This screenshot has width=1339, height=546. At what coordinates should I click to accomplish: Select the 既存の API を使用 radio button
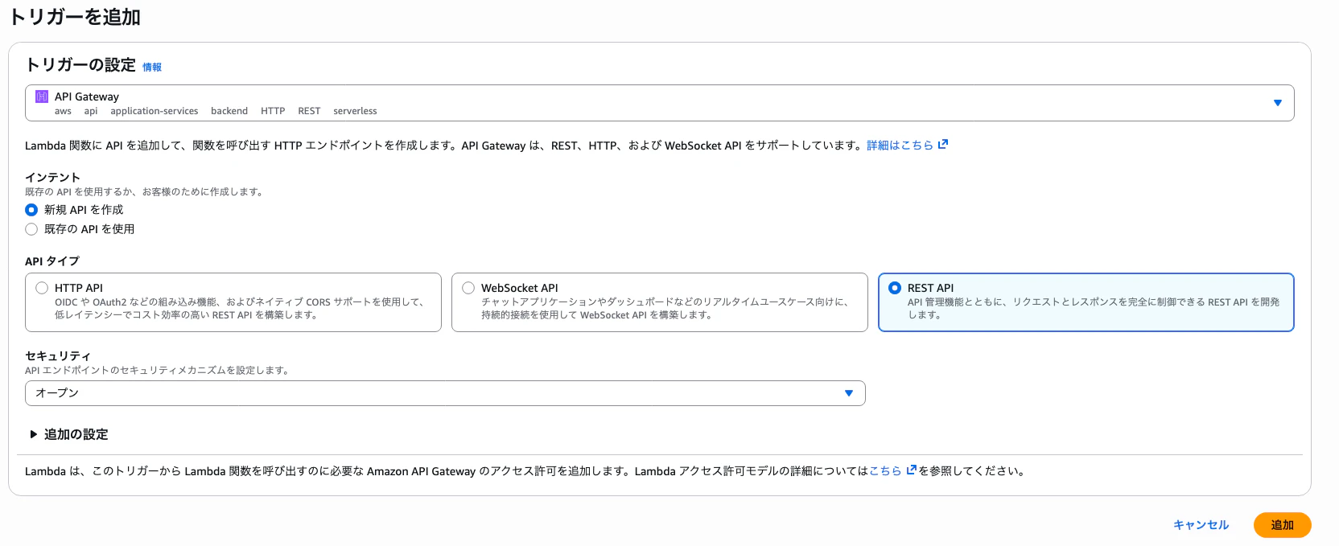(31, 229)
